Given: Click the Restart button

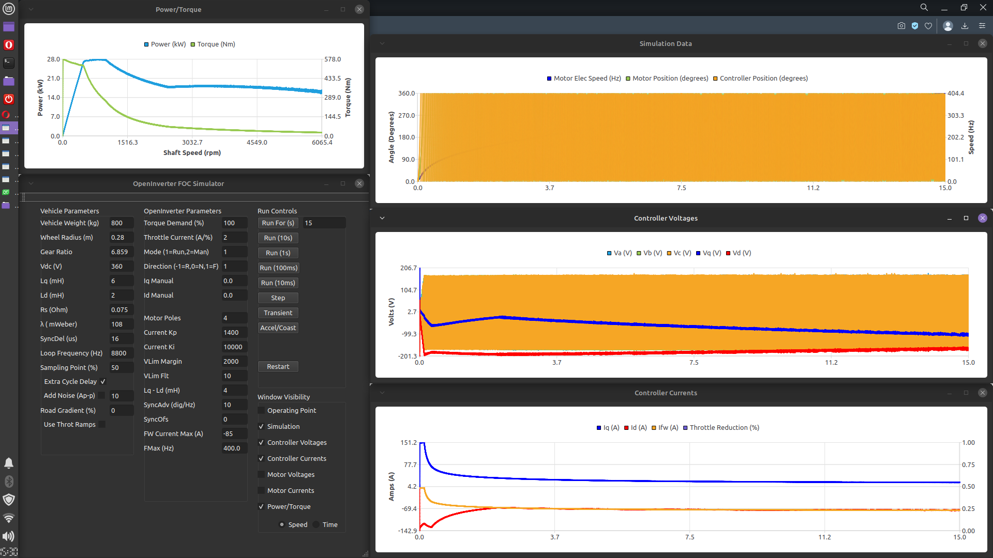Looking at the screenshot, I should pos(278,366).
